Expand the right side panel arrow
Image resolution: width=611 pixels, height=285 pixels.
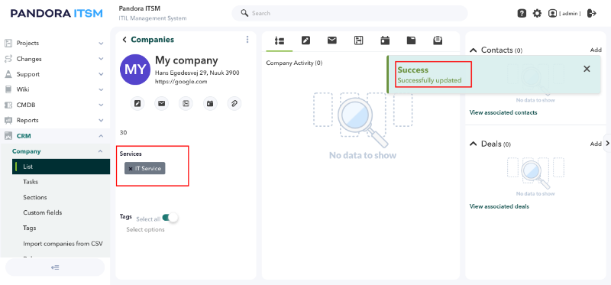(x=607, y=144)
